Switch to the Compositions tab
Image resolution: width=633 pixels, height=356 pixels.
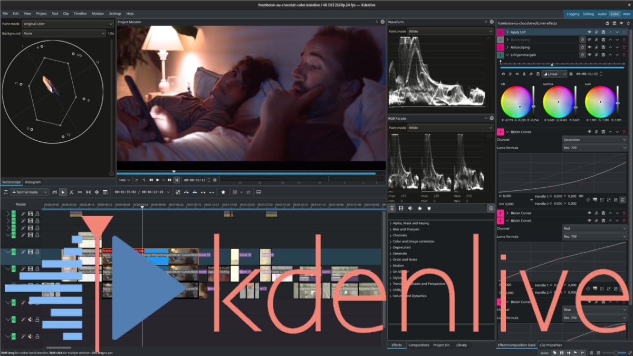click(419, 345)
